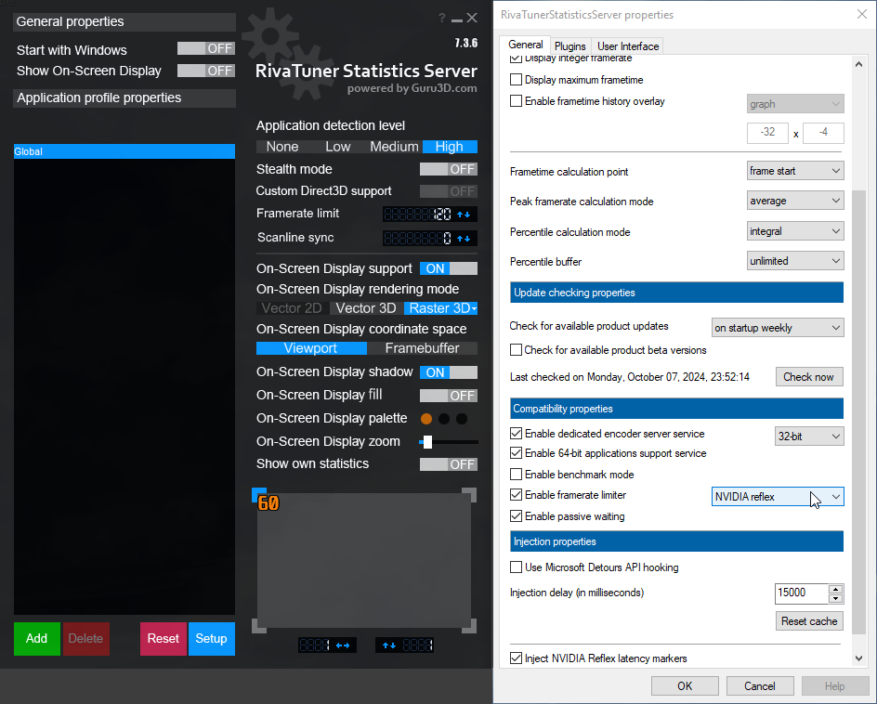Toggle On-Screen Display fill switch
Screen dimensions: 877x704
[x=449, y=396]
